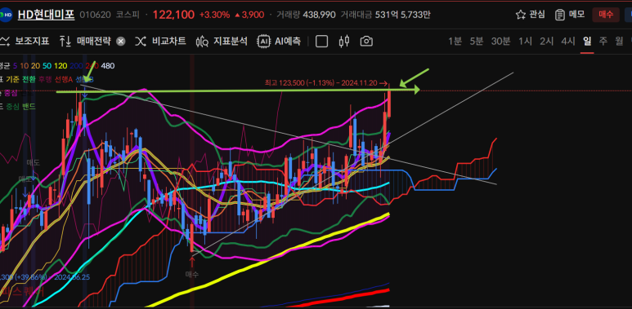The height and width of the screenshot is (309, 632).
Task: Toggle the orange 10 moving average
Action: pos(25,66)
